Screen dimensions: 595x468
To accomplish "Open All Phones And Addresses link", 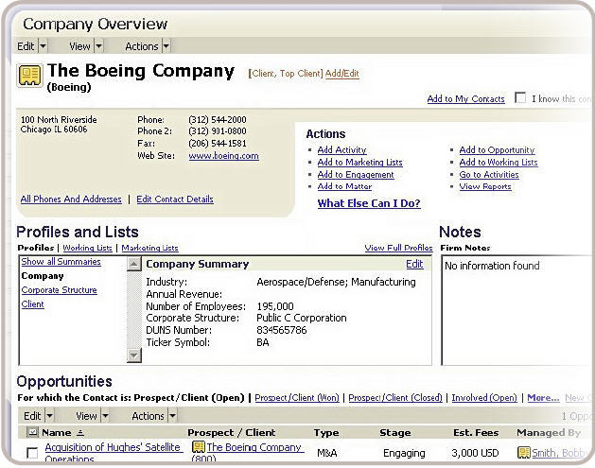I will point(71,199).
